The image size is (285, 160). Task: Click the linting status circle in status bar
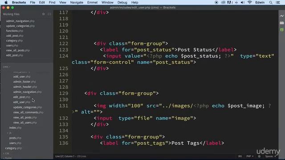[x=259, y=156]
